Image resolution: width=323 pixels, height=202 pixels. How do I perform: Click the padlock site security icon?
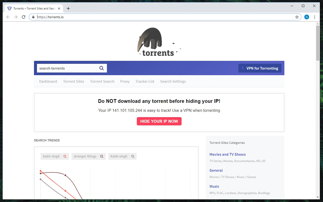click(x=33, y=17)
